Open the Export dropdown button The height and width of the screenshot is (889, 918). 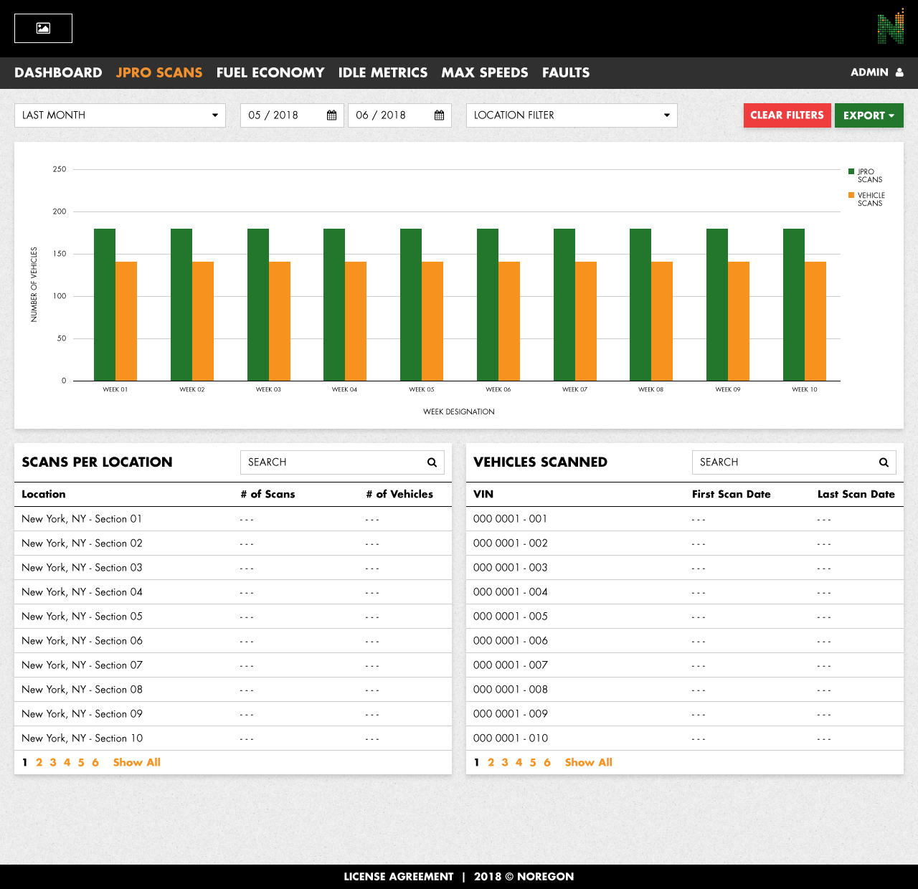click(869, 115)
